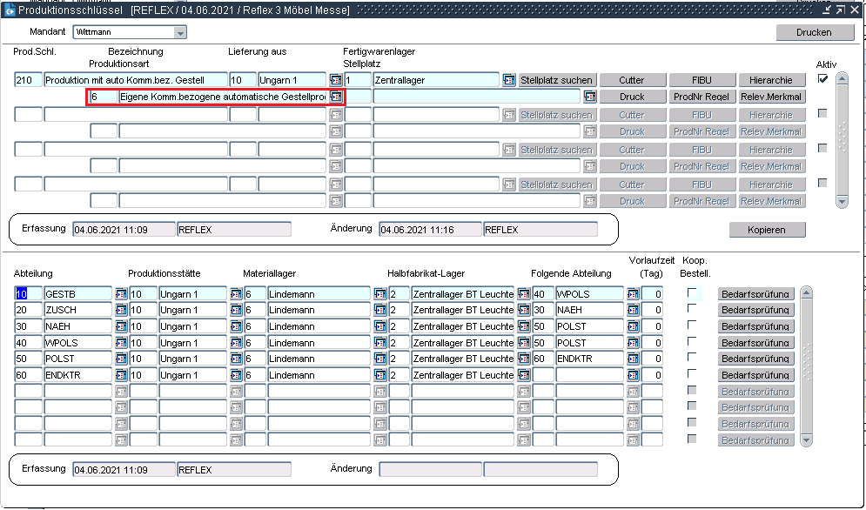The width and height of the screenshot is (866, 510).
Task: Open Hierarchie for production key 210
Action: coord(770,80)
